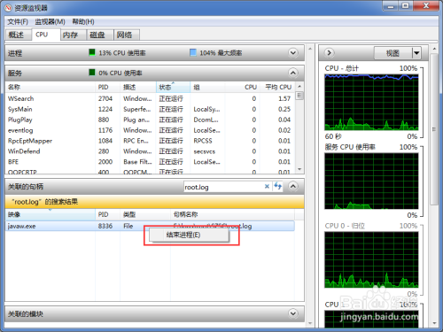The height and width of the screenshot is (332, 443).
Task: Select the eventlog service row
Action: [x=151, y=130]
